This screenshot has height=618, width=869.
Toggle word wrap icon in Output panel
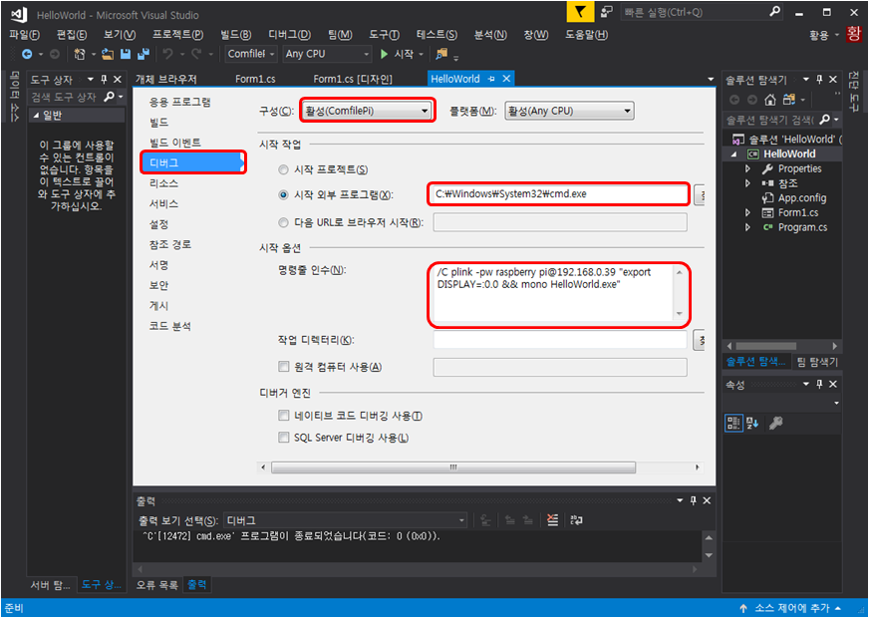point(576,520)
